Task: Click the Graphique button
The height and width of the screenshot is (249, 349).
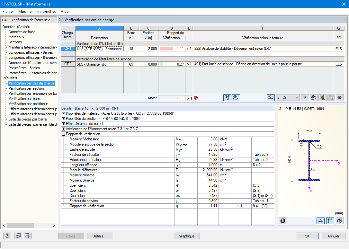Action: (186, 236)
